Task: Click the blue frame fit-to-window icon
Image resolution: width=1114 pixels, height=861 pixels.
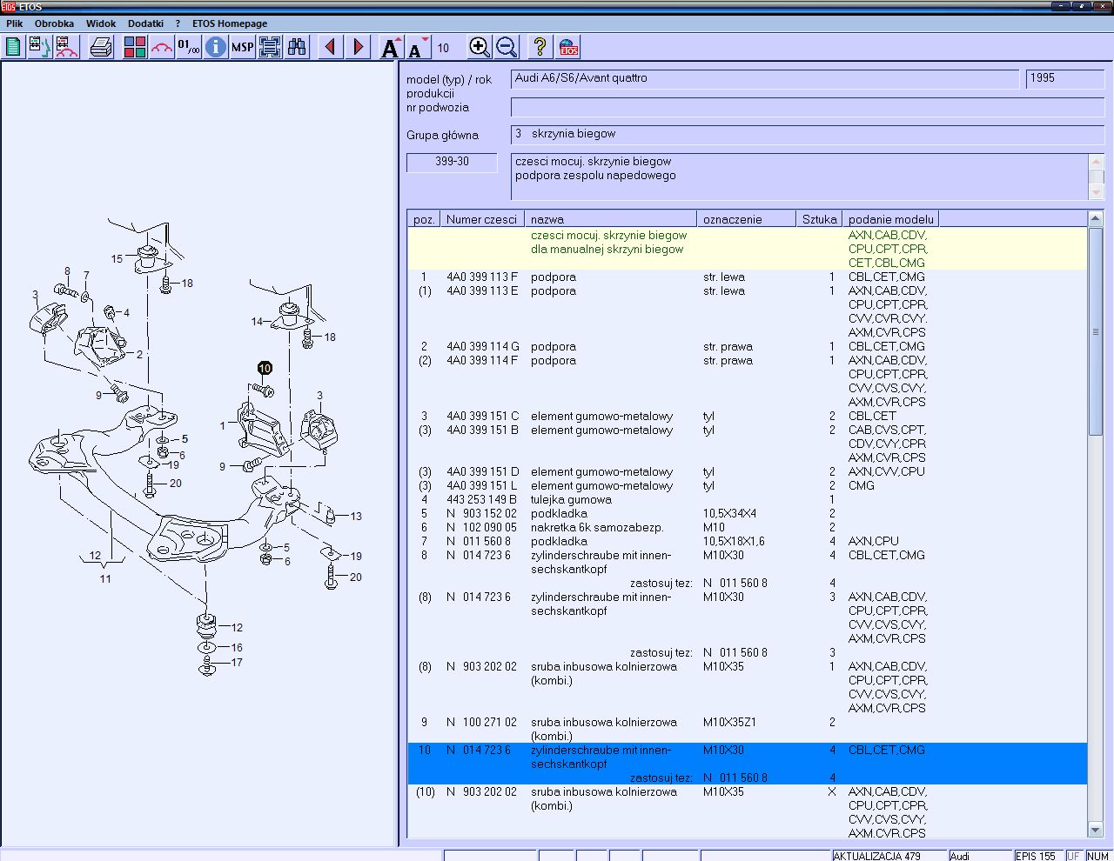Action: pos(270,47)
